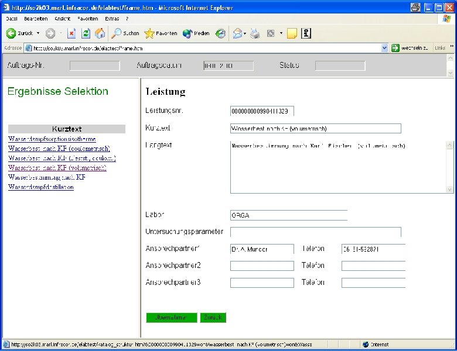This screenshot has height=351, width=457.
Task: Click the Telefon field for Ansprechpartner2
Action: coord(373,266)
